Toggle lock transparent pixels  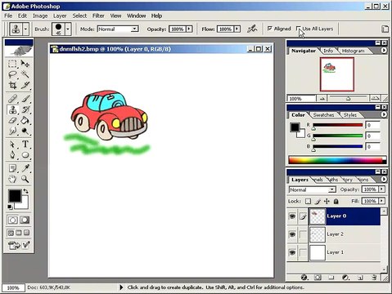pyautogui.click(x=308, y=202)
